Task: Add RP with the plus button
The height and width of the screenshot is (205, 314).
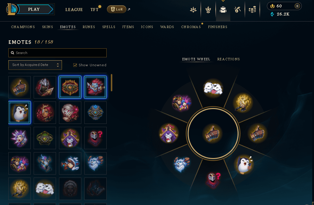Action: tap(297, 6)
